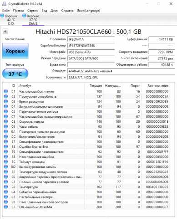Click the firmware field JP2OA41A
The image size is (177, 219).
[91, 39]
